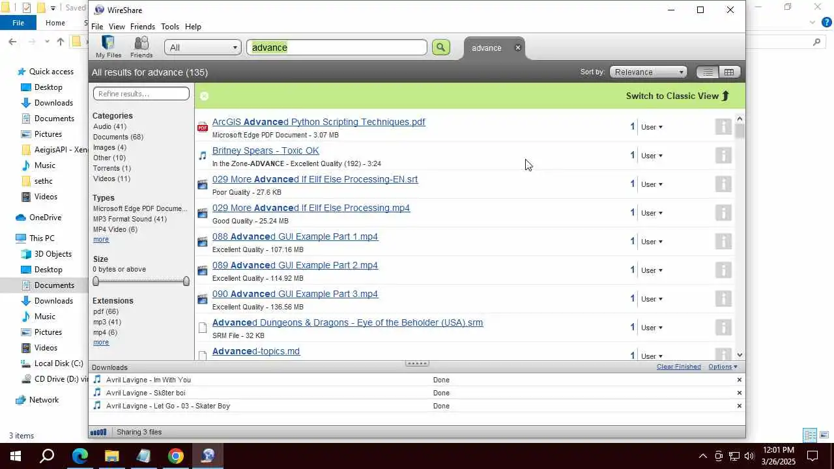834x469 pixels.
Task: Click PDF file icon beside ArcGIS result
Action: tap(203, 127)
